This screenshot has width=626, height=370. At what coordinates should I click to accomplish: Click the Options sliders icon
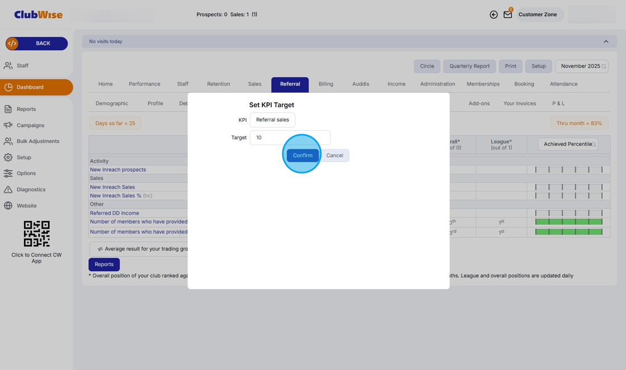(x=8, y=173)
